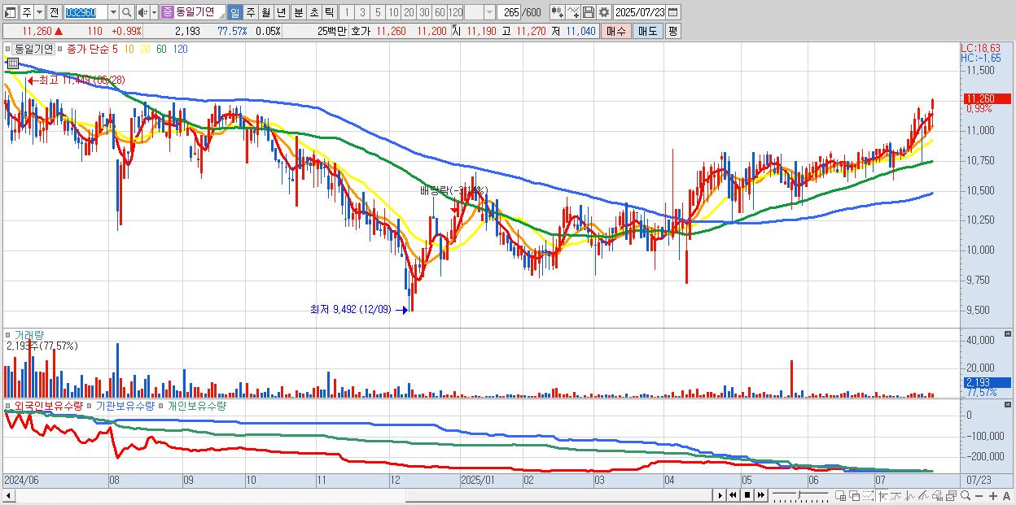This screenshot has width=1016, height=505.
Task: Expand the stock code history dropdown
Action: 113,12
